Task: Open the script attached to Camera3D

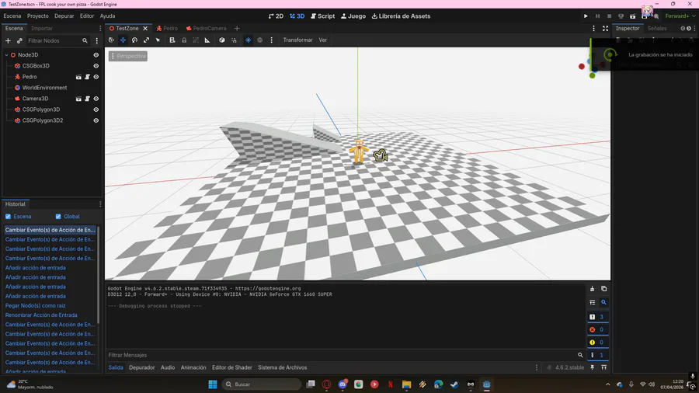Action: (x=87, y=99)
